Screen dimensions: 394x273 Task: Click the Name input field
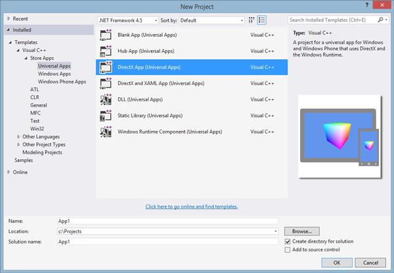[x=168, y=221]
